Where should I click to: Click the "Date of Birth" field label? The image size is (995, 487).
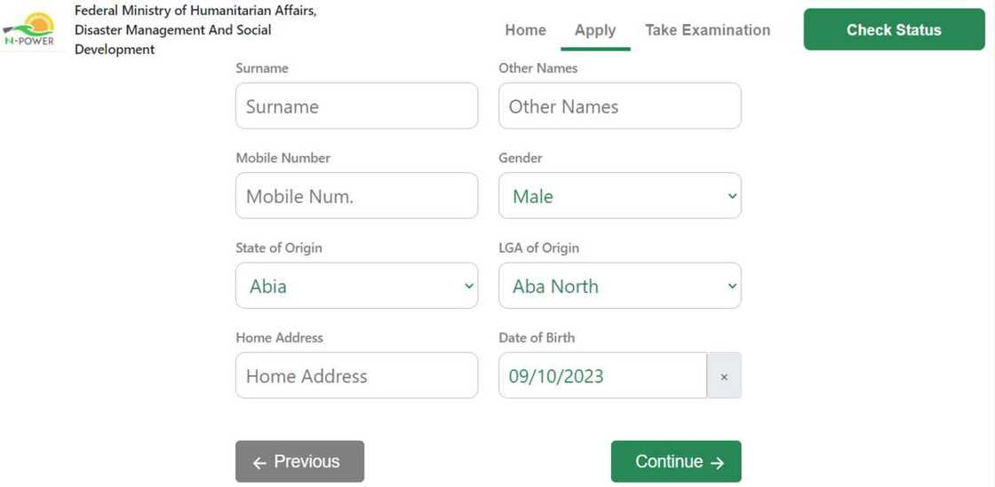pyautogui.click(x=537, y=338)
